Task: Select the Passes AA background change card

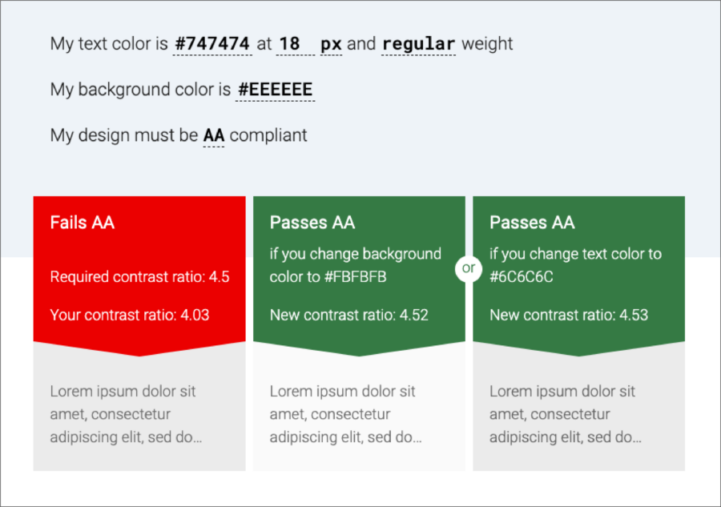Action: pyautogui.click(x=359, y=276)
